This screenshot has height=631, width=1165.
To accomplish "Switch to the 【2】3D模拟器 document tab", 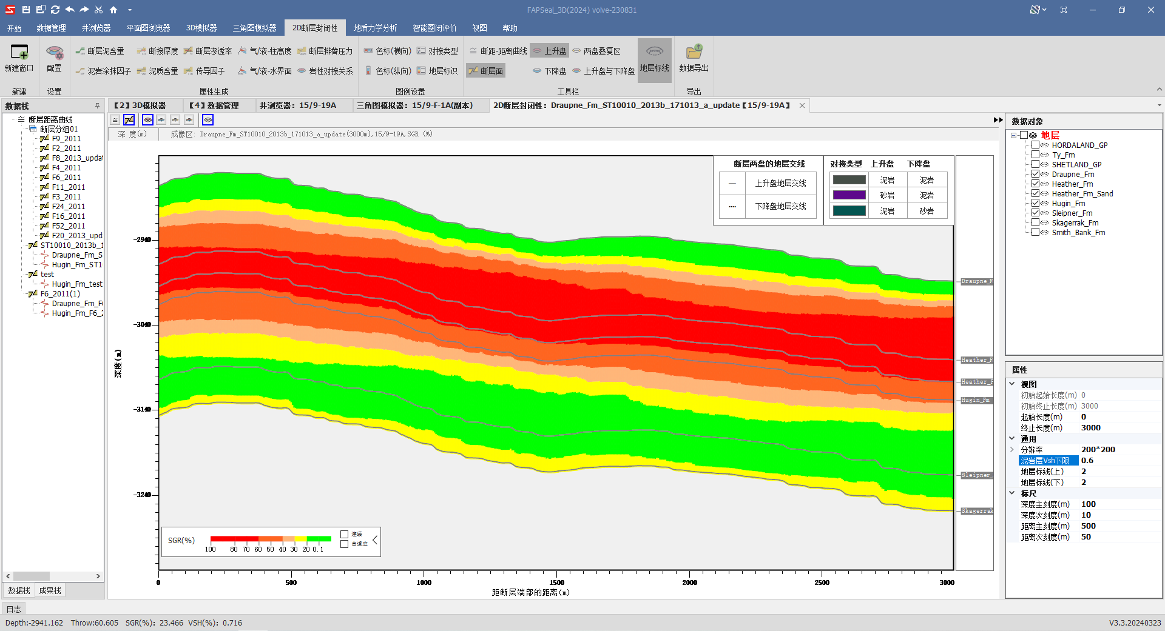I will [140, 105].
